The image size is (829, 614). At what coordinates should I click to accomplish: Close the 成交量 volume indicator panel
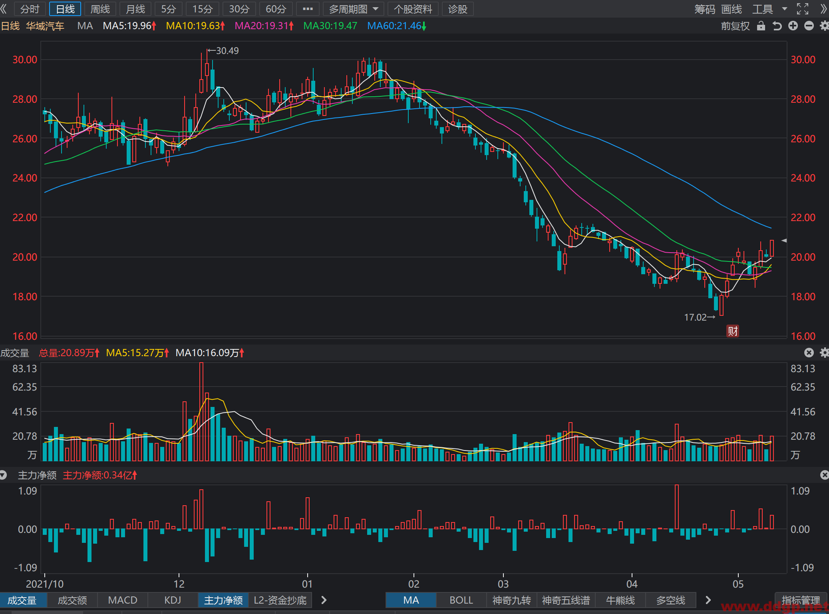click(x=809, y=353)
